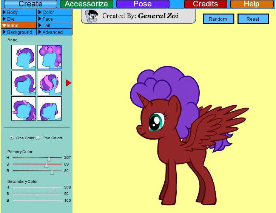The height and width of the screenshot is (213, 276).
Task: Adjust the Primary Color saturation slider
Action: 46,165
